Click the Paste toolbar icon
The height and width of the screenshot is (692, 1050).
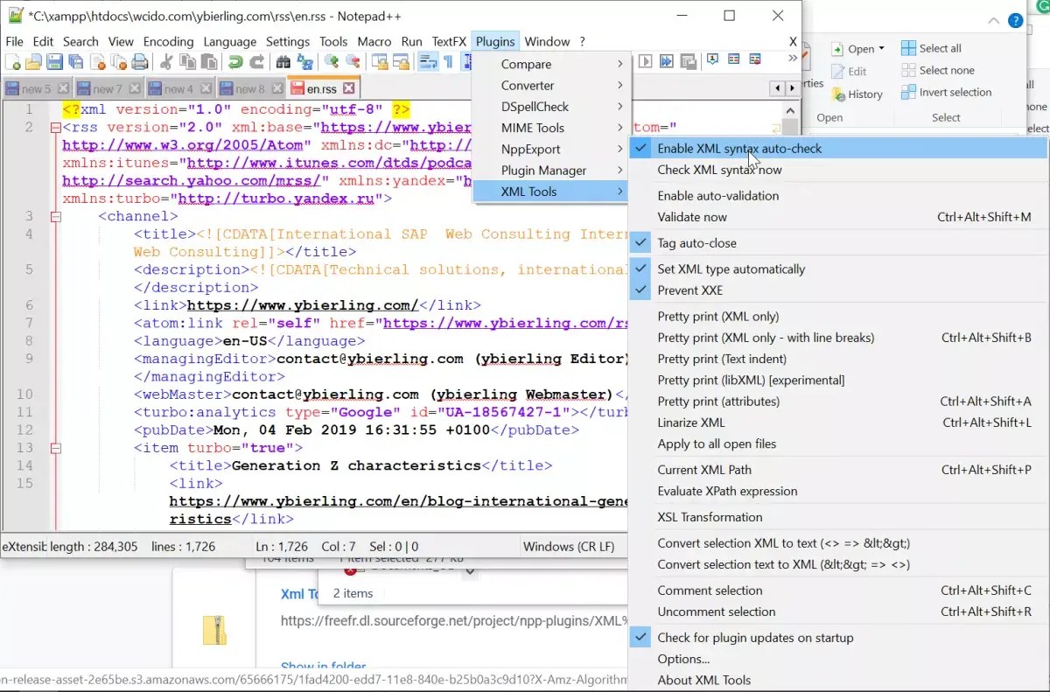(210, 60)
